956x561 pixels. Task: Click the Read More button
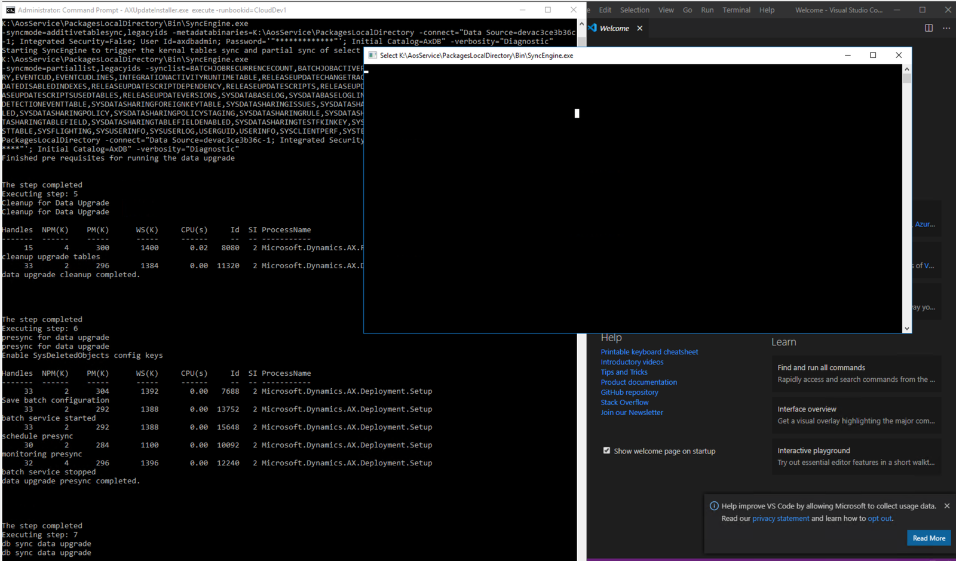point(929,538)
